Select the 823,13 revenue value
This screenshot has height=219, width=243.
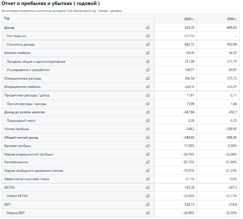189,28
